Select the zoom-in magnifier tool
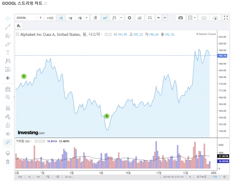Viewport: 233px width, 183px height. [8, 97]
